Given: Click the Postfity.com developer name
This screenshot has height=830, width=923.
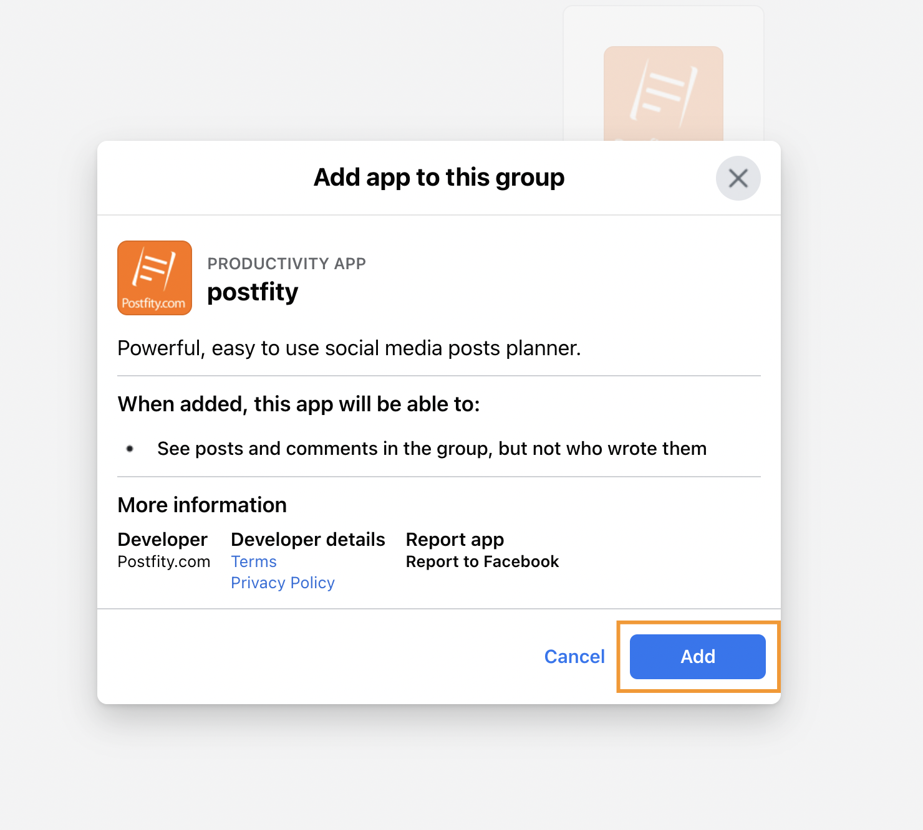Looking at the screenshot, I should [164, 561].
